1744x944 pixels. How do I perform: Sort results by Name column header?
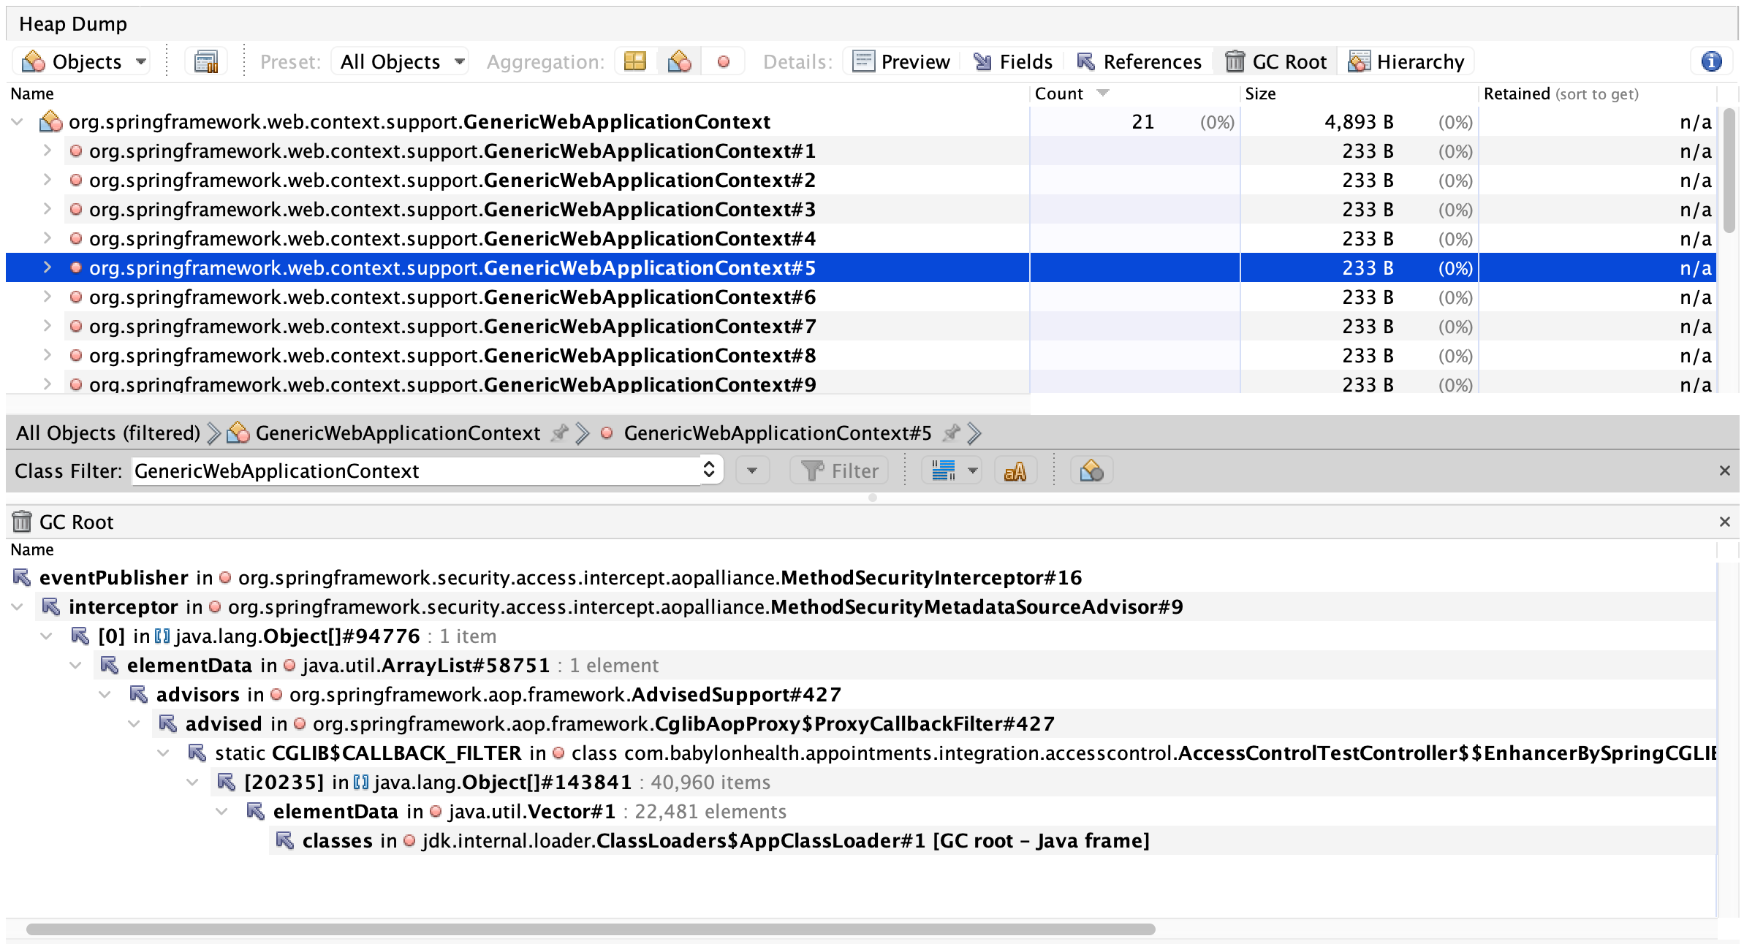tap(517, 94)
